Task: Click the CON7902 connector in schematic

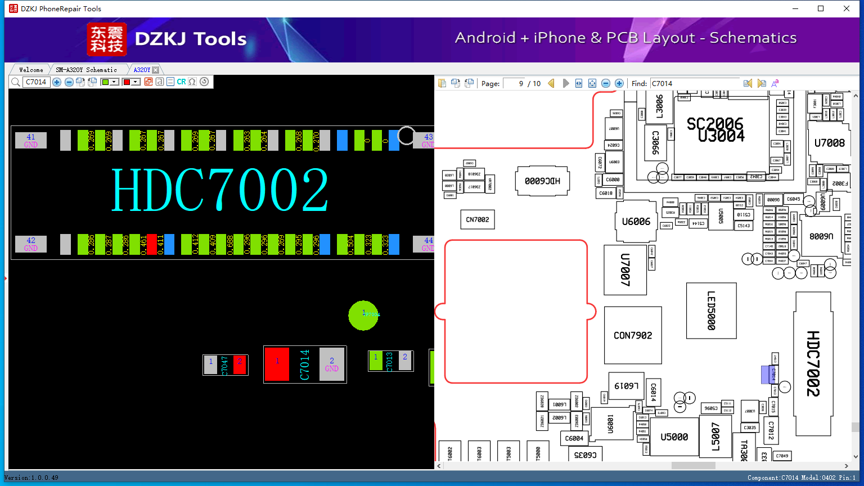Action: coord(633,335)
